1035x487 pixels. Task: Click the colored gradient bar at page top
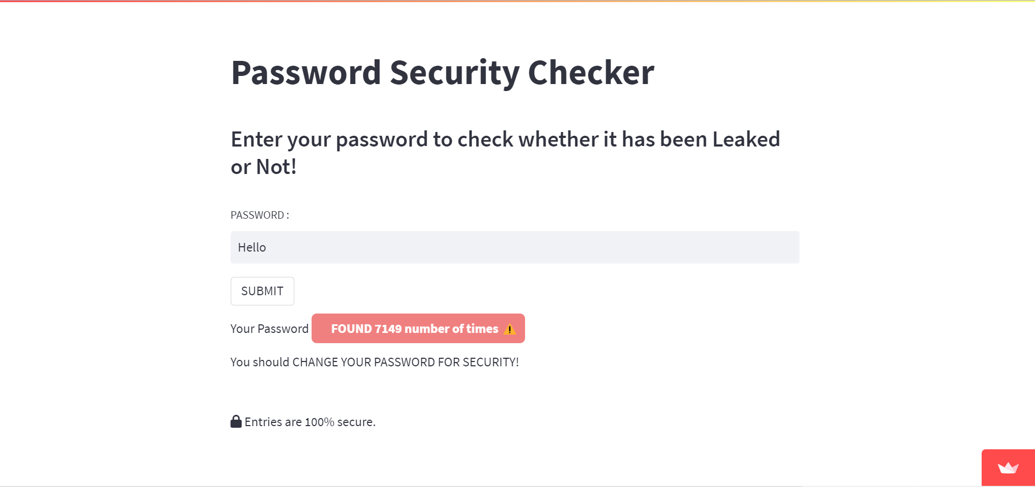click(517, 1)
